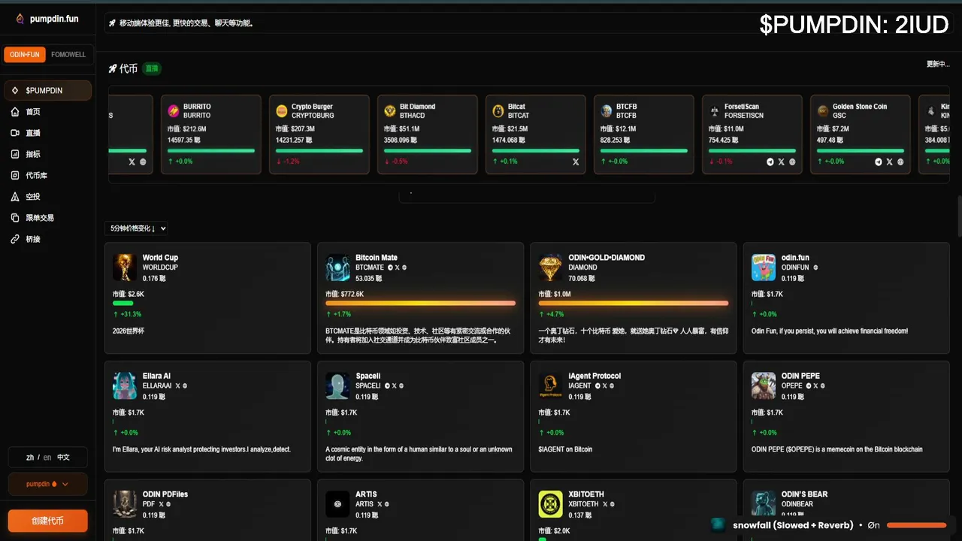Image resolution: width=962 pixels, height=541 pixels.
Task: Open X icon next to ELLARAAI
Action: click(177, 386)
